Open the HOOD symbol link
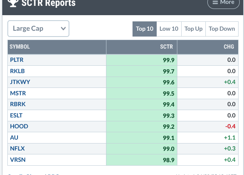 point(19,126)
